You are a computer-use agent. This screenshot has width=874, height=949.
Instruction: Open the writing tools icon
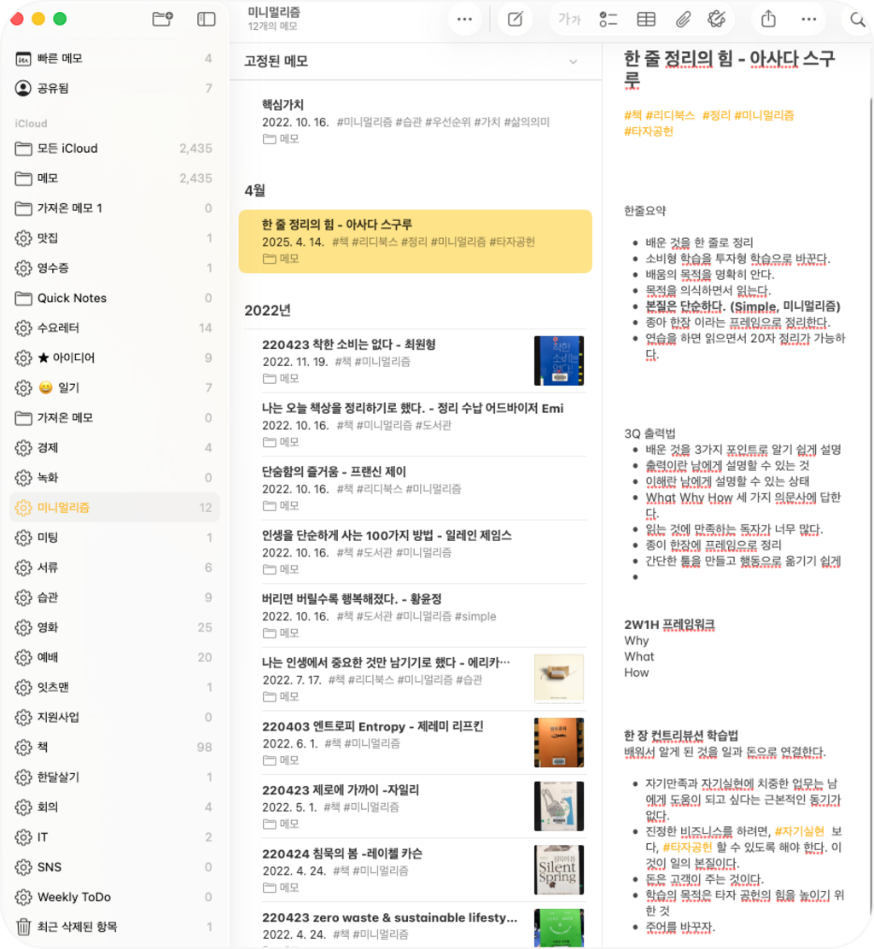pyautogui.click(x=717, y=19)
